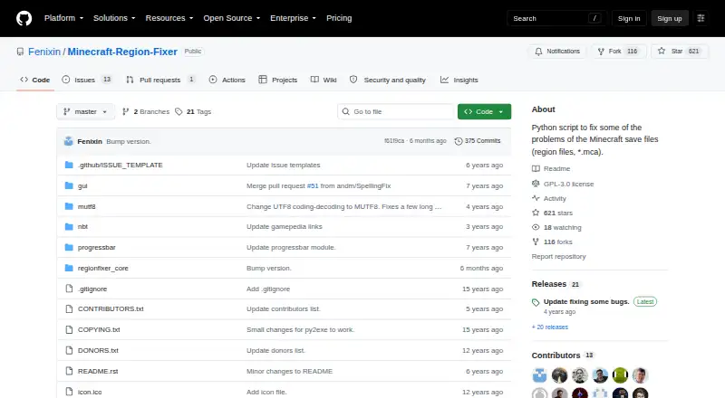Viewport: 725px width, 398px height.
Task: Fork the repository with Fork button
Action: pos(618,52)
